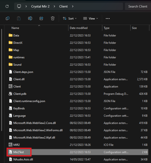Viewport: 151px width, 163px height.
Task: Select the Client.dll file name
Action: click(x=19, y=79)
